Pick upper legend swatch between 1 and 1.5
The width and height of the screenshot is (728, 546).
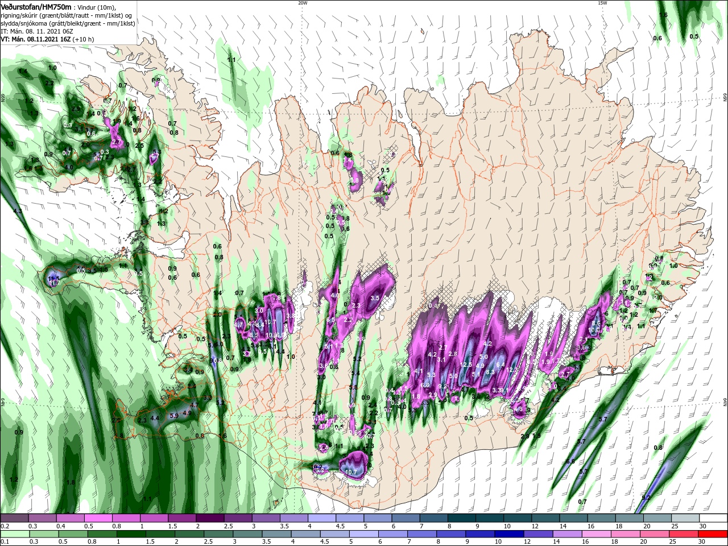tap(154, 518)
